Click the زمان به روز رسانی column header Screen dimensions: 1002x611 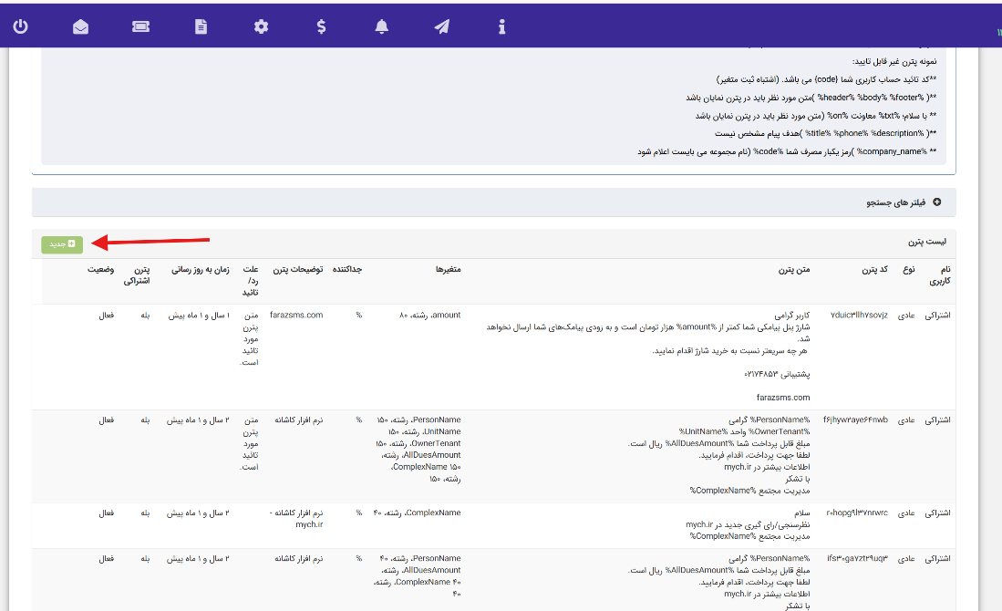[200, 270]
